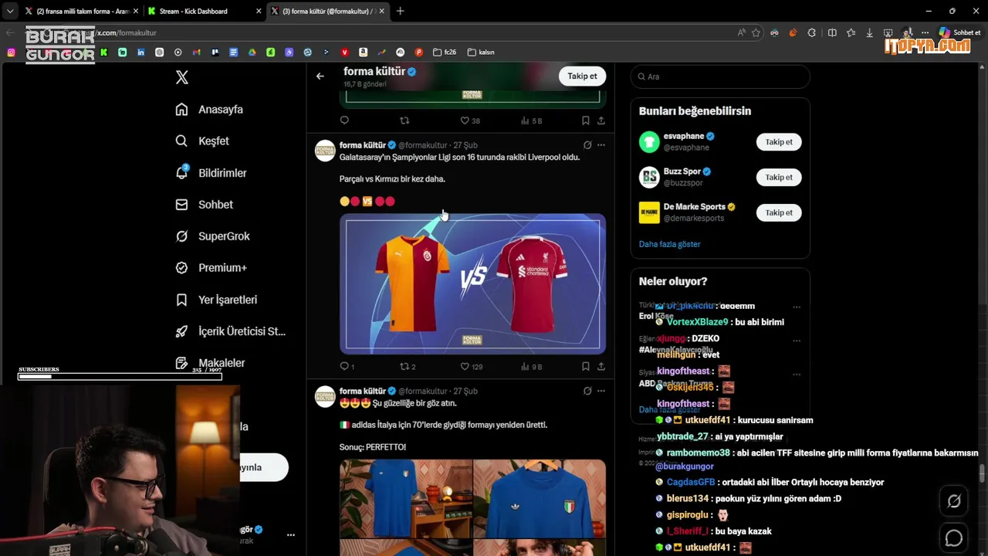
Task: Click the Read aloud icon in the address bar
Action: pos(742,32)
